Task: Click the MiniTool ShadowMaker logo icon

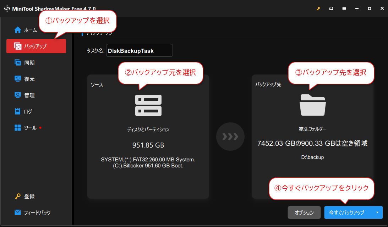Action: [7, 9]
